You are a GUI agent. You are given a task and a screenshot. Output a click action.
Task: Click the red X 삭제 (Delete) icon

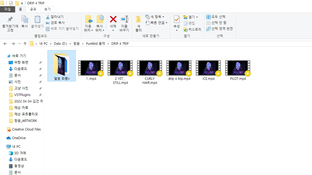click(113, 19)
